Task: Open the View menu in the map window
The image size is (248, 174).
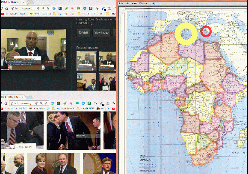Action: click(x=134, y=3)
